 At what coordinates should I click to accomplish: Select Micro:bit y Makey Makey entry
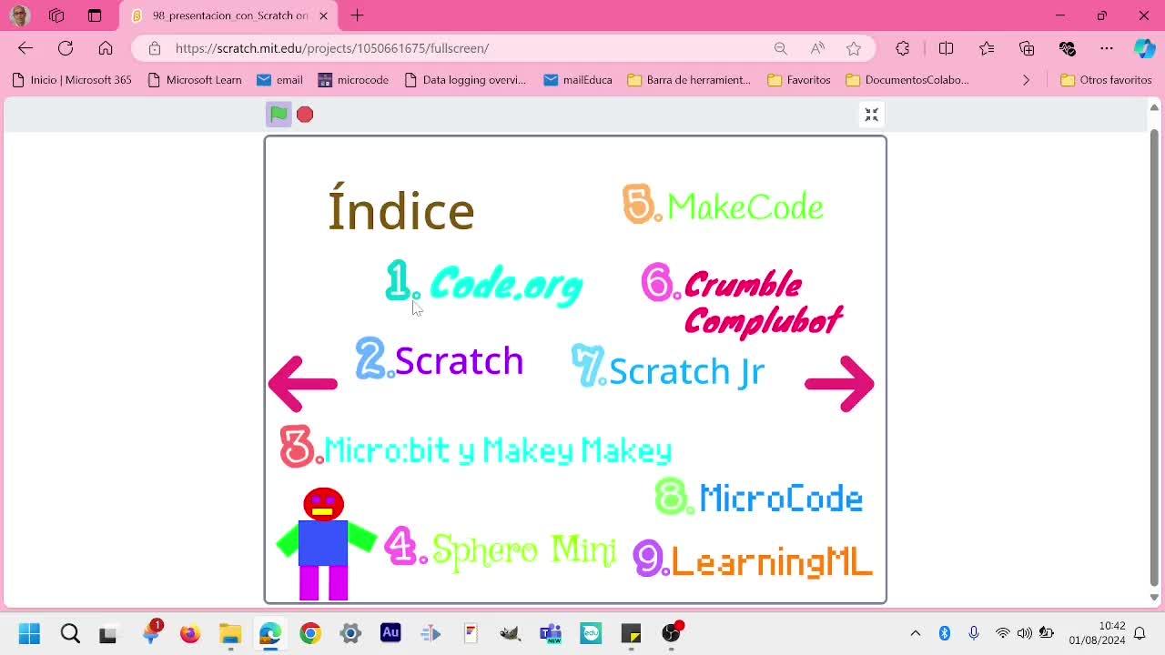click(476, 448)
